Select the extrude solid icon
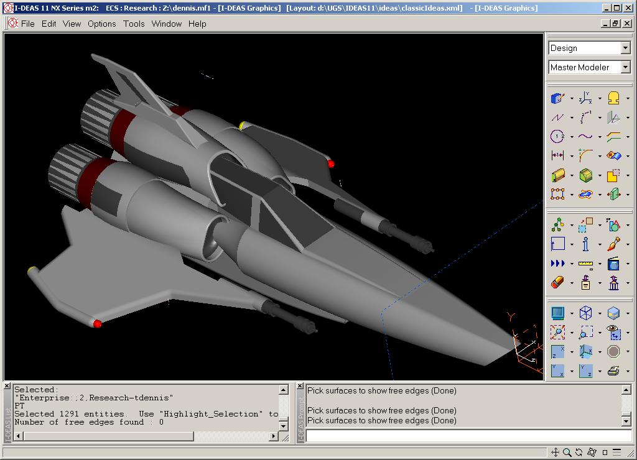This screenshot has height=460, width=637. click(557, 175)
